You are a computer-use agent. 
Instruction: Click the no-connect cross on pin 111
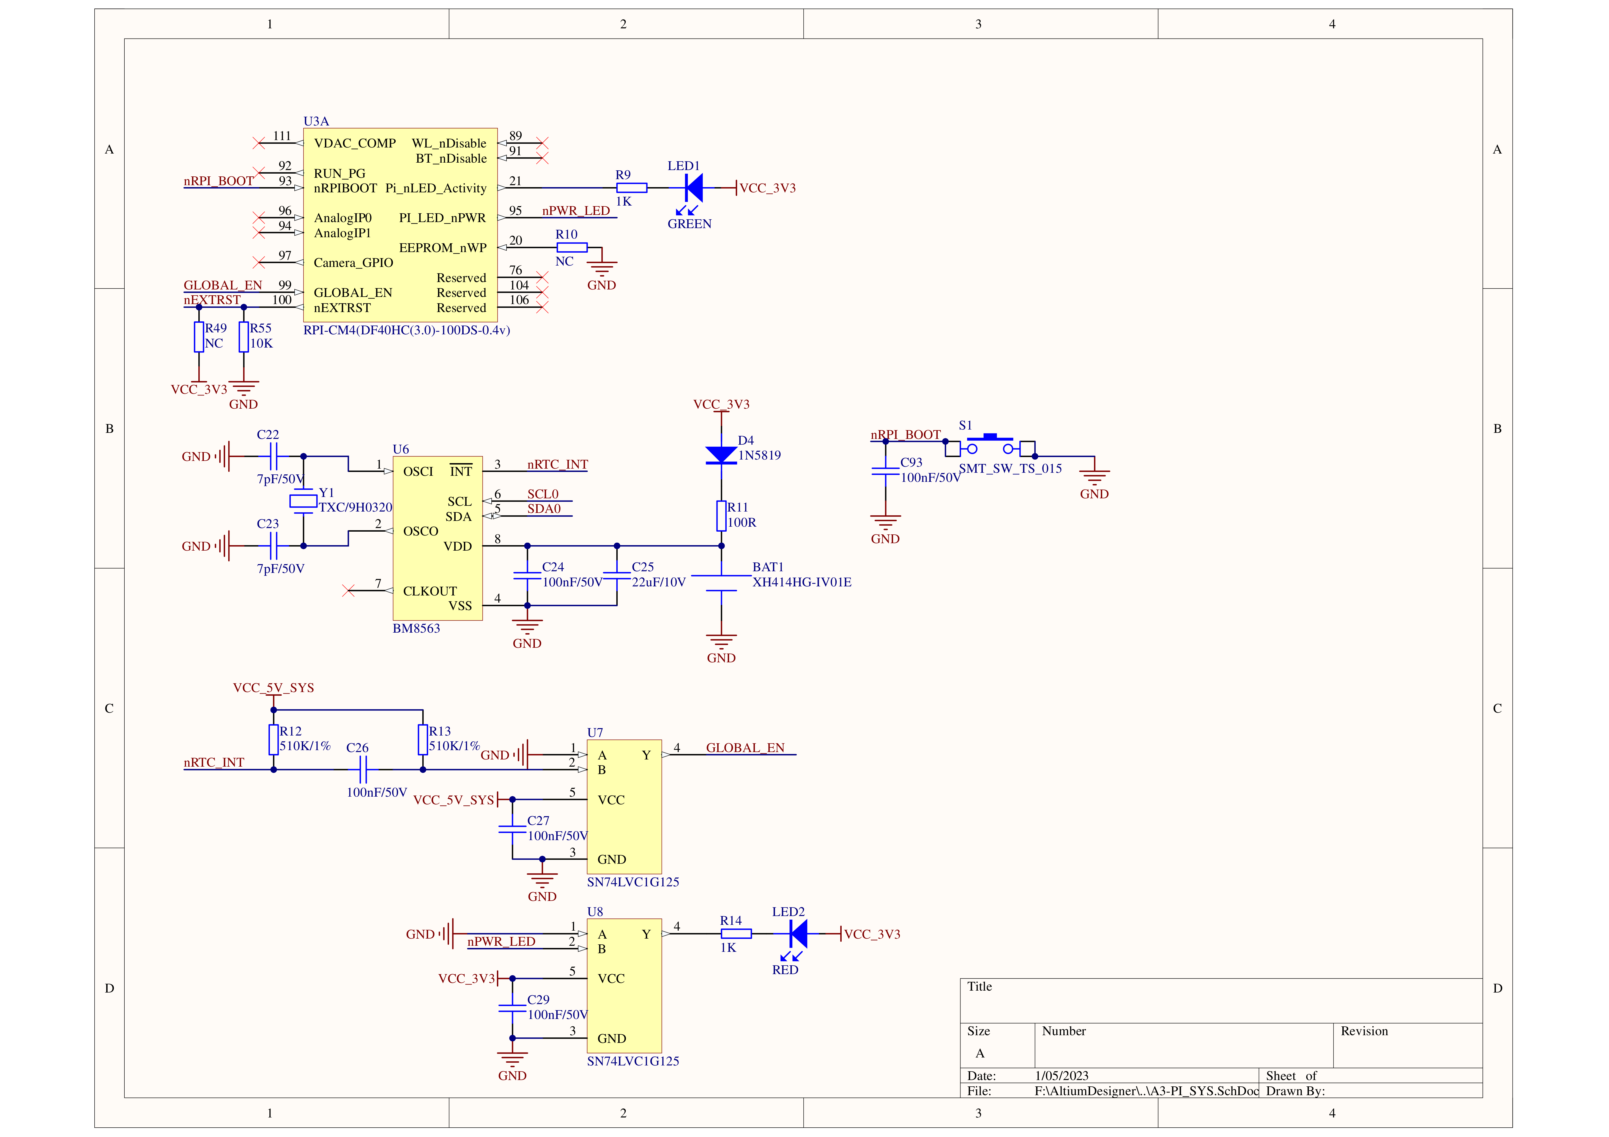click(259, 143)
